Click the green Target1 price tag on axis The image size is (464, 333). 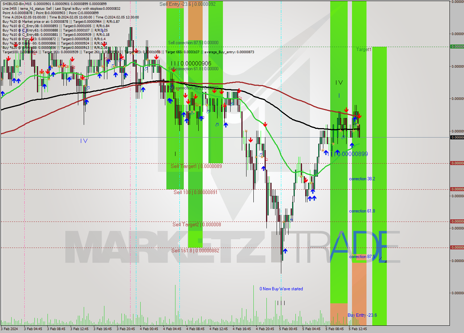(x=457, y=46)
